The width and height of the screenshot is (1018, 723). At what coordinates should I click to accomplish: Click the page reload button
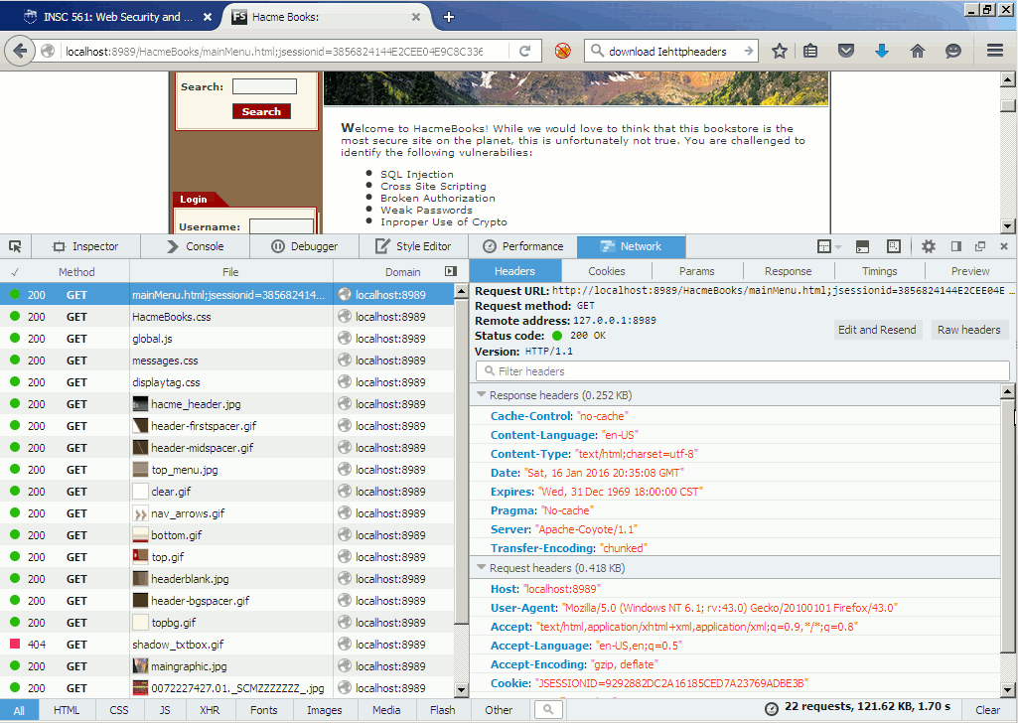[524, 51]
